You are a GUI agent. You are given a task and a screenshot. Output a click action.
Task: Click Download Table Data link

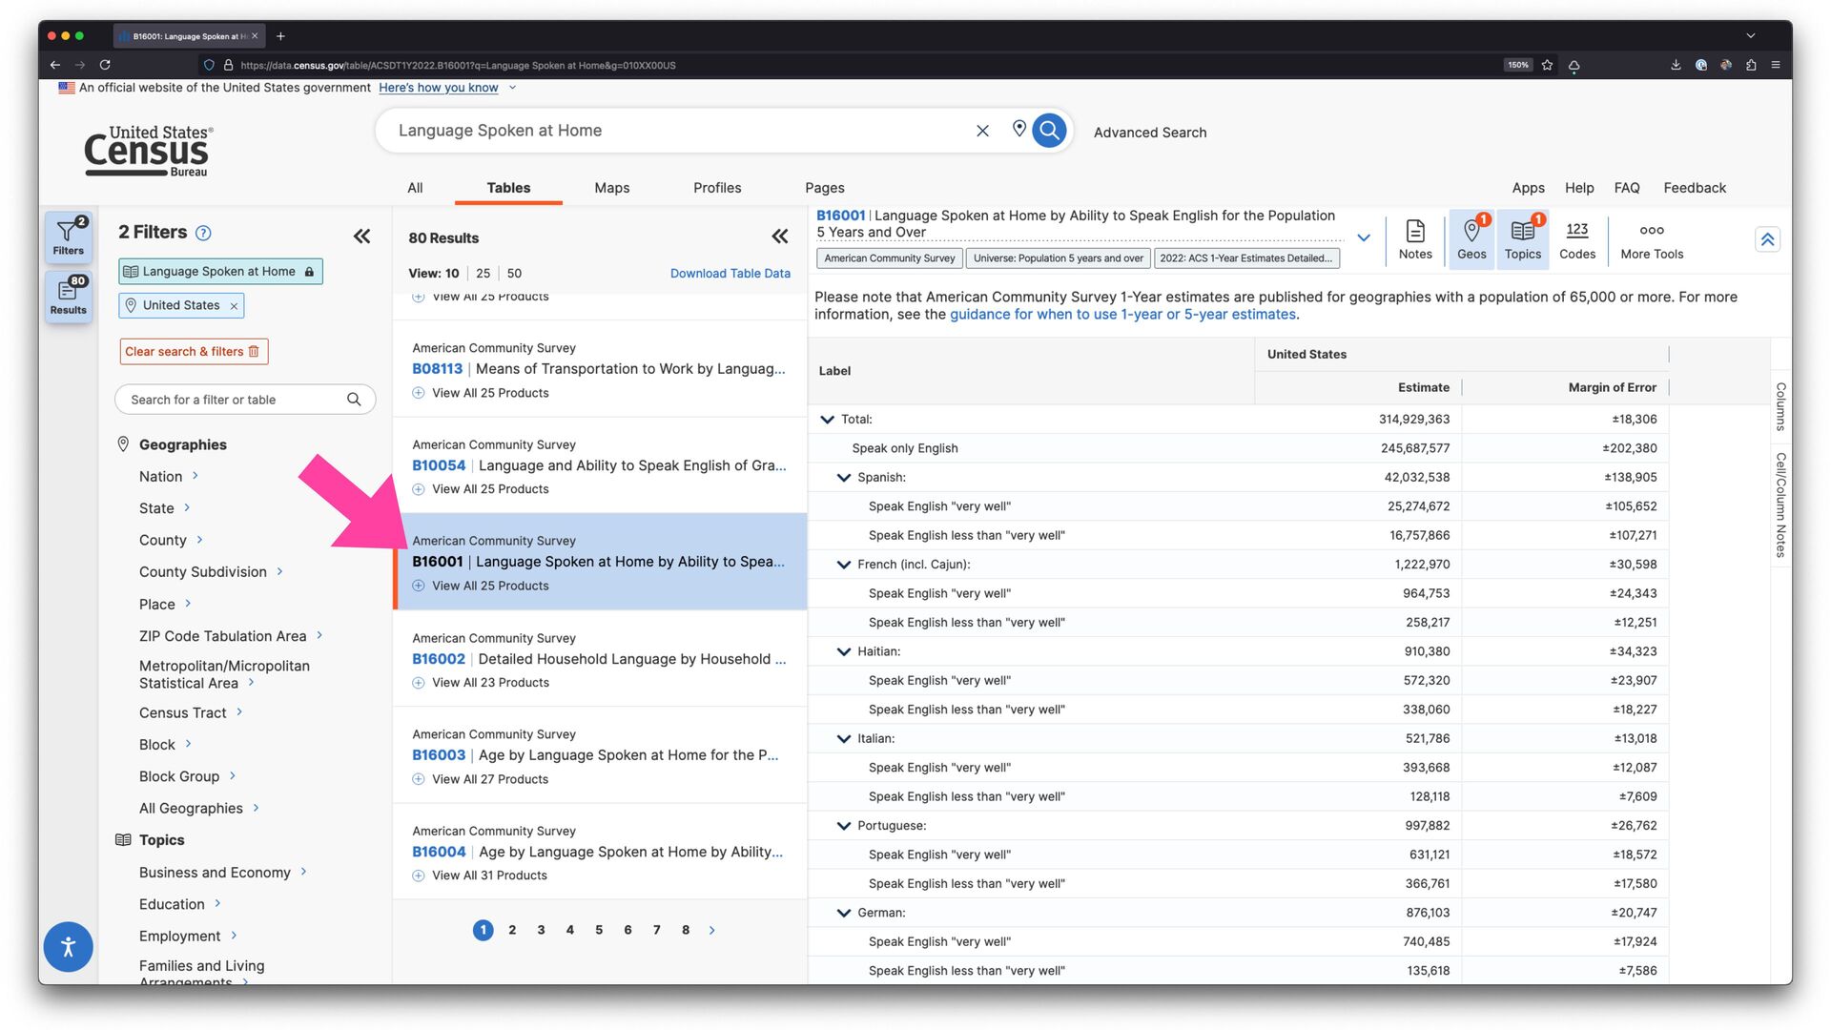pyautogui.click(x=730, y=274)
